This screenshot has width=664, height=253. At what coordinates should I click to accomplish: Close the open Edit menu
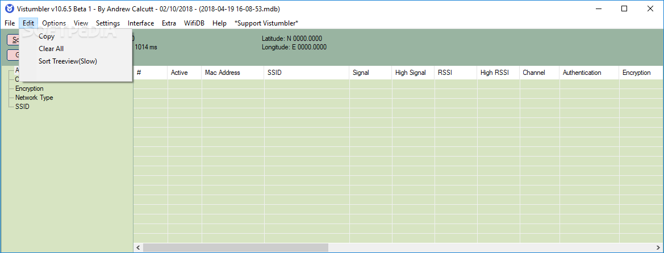tap(28, 23)
